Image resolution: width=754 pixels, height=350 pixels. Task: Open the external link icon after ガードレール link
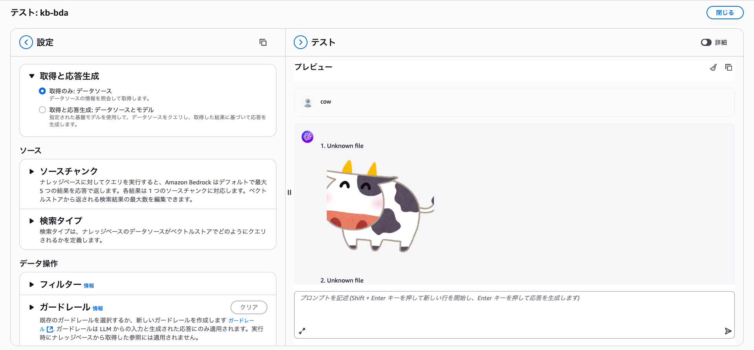click(x=50, y=329)
